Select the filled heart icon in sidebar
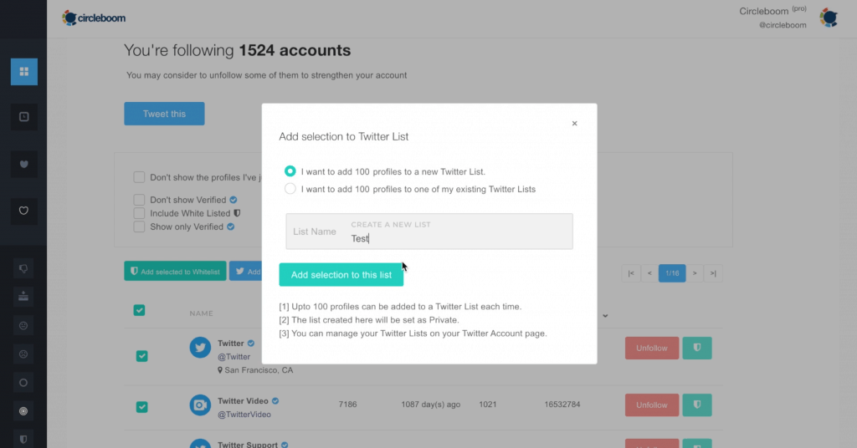 point(24,165)
